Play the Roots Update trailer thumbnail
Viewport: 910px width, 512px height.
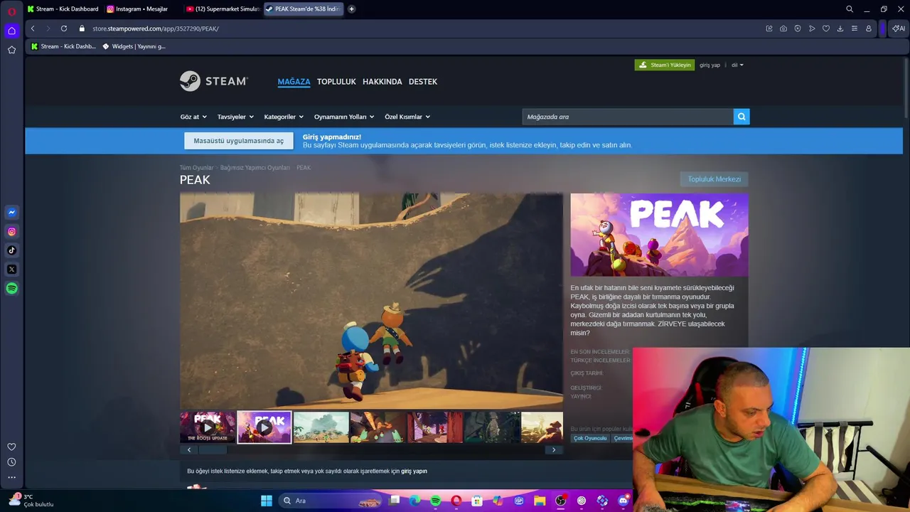(208, 427)
